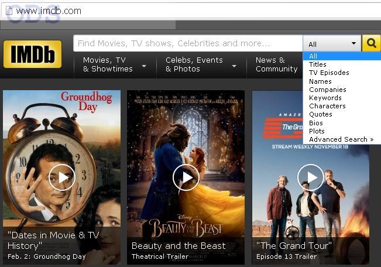The width and height of the screenshot is (381, 267).
Task: Open the News & Community menu
Action: 276,64
